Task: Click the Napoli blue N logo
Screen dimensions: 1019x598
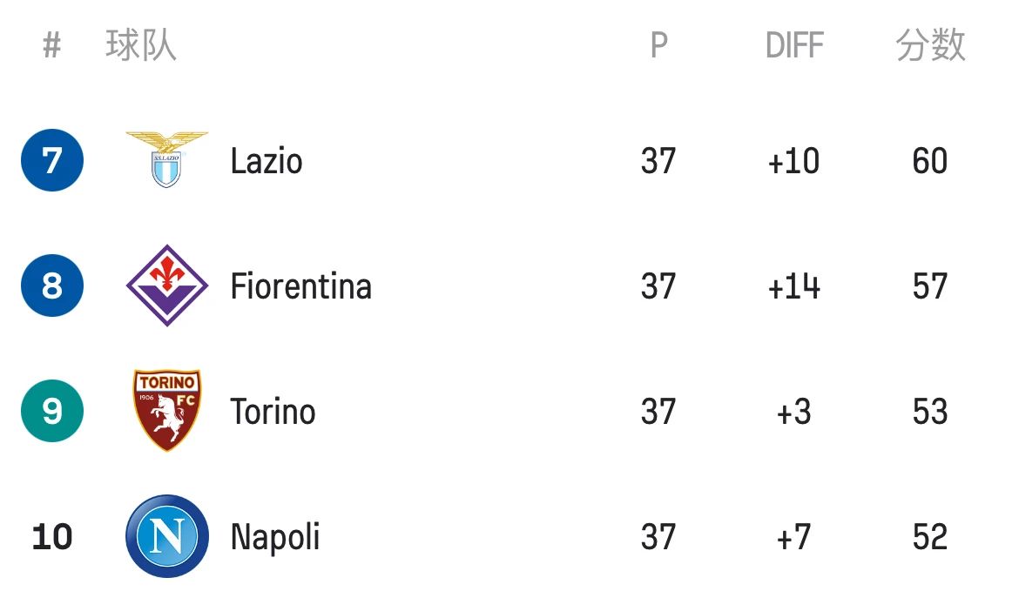Action: click(167, 536)
